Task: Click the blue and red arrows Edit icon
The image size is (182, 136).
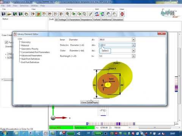Action: coord(97,14)
